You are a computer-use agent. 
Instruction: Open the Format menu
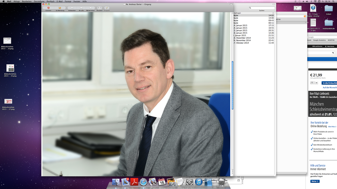coord(68,1)
